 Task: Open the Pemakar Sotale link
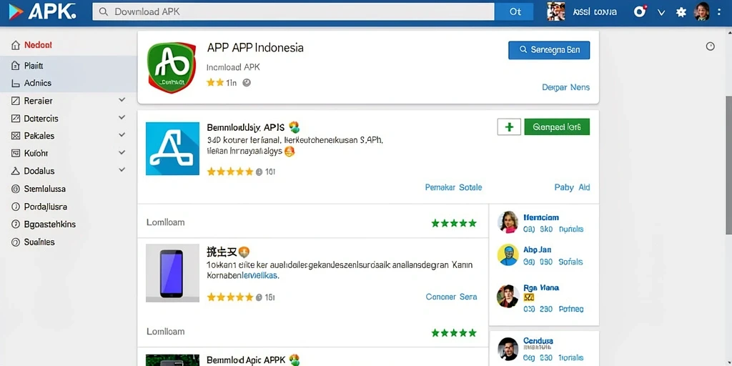point(453,187)
